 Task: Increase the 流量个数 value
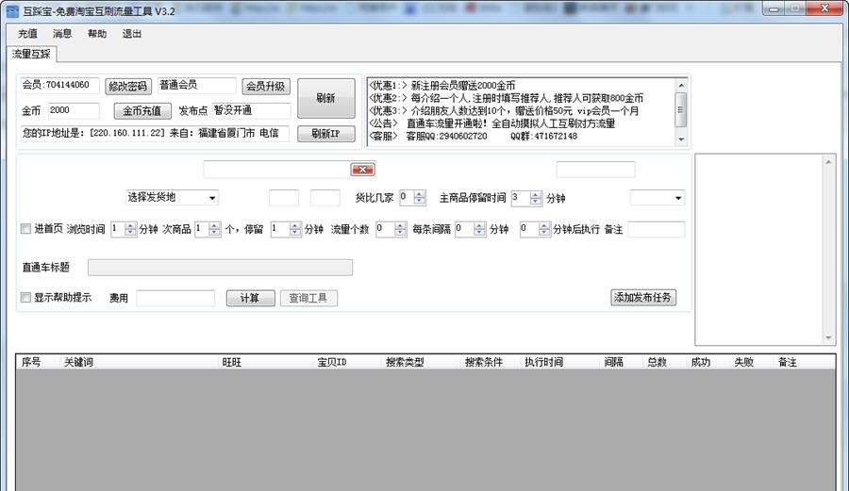pyautogui.click(x=400, y=226)
